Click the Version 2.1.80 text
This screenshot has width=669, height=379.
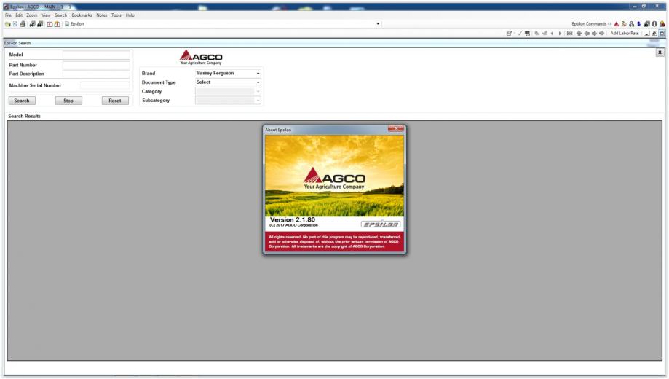(293, 219)
